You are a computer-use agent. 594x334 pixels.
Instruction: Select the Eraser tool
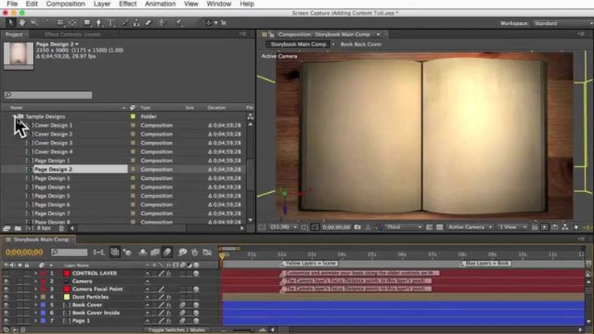point(148,23)
